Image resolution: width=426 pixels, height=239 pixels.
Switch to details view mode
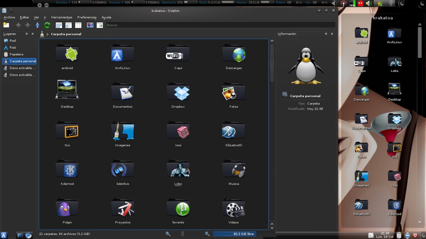[69, 25]
